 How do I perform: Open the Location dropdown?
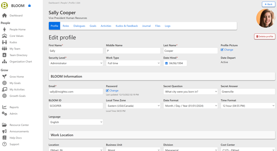point(76,149)
